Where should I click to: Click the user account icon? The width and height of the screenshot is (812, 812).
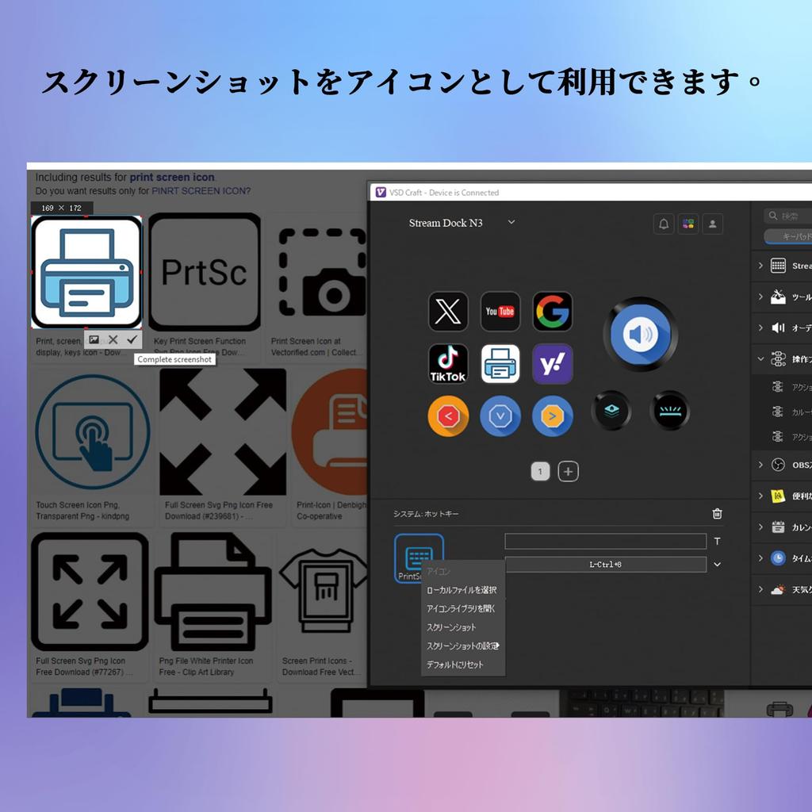point(711,224)
